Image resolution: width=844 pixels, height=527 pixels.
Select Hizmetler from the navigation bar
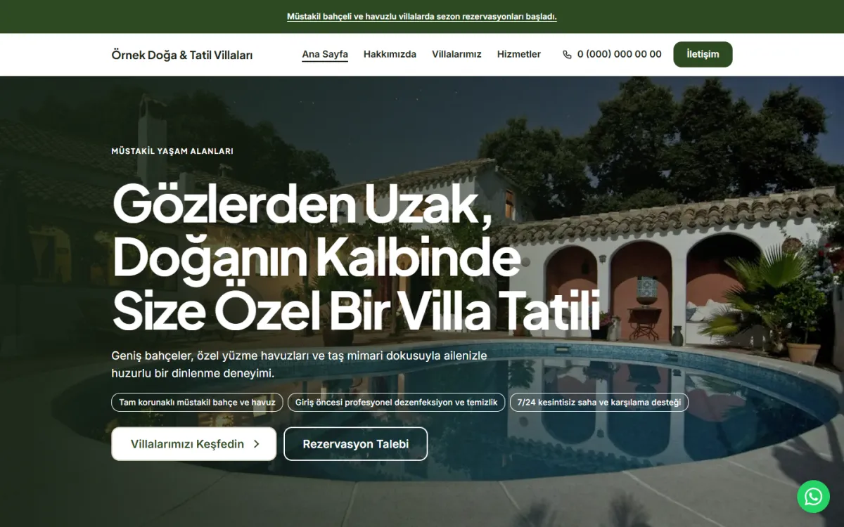519,54
